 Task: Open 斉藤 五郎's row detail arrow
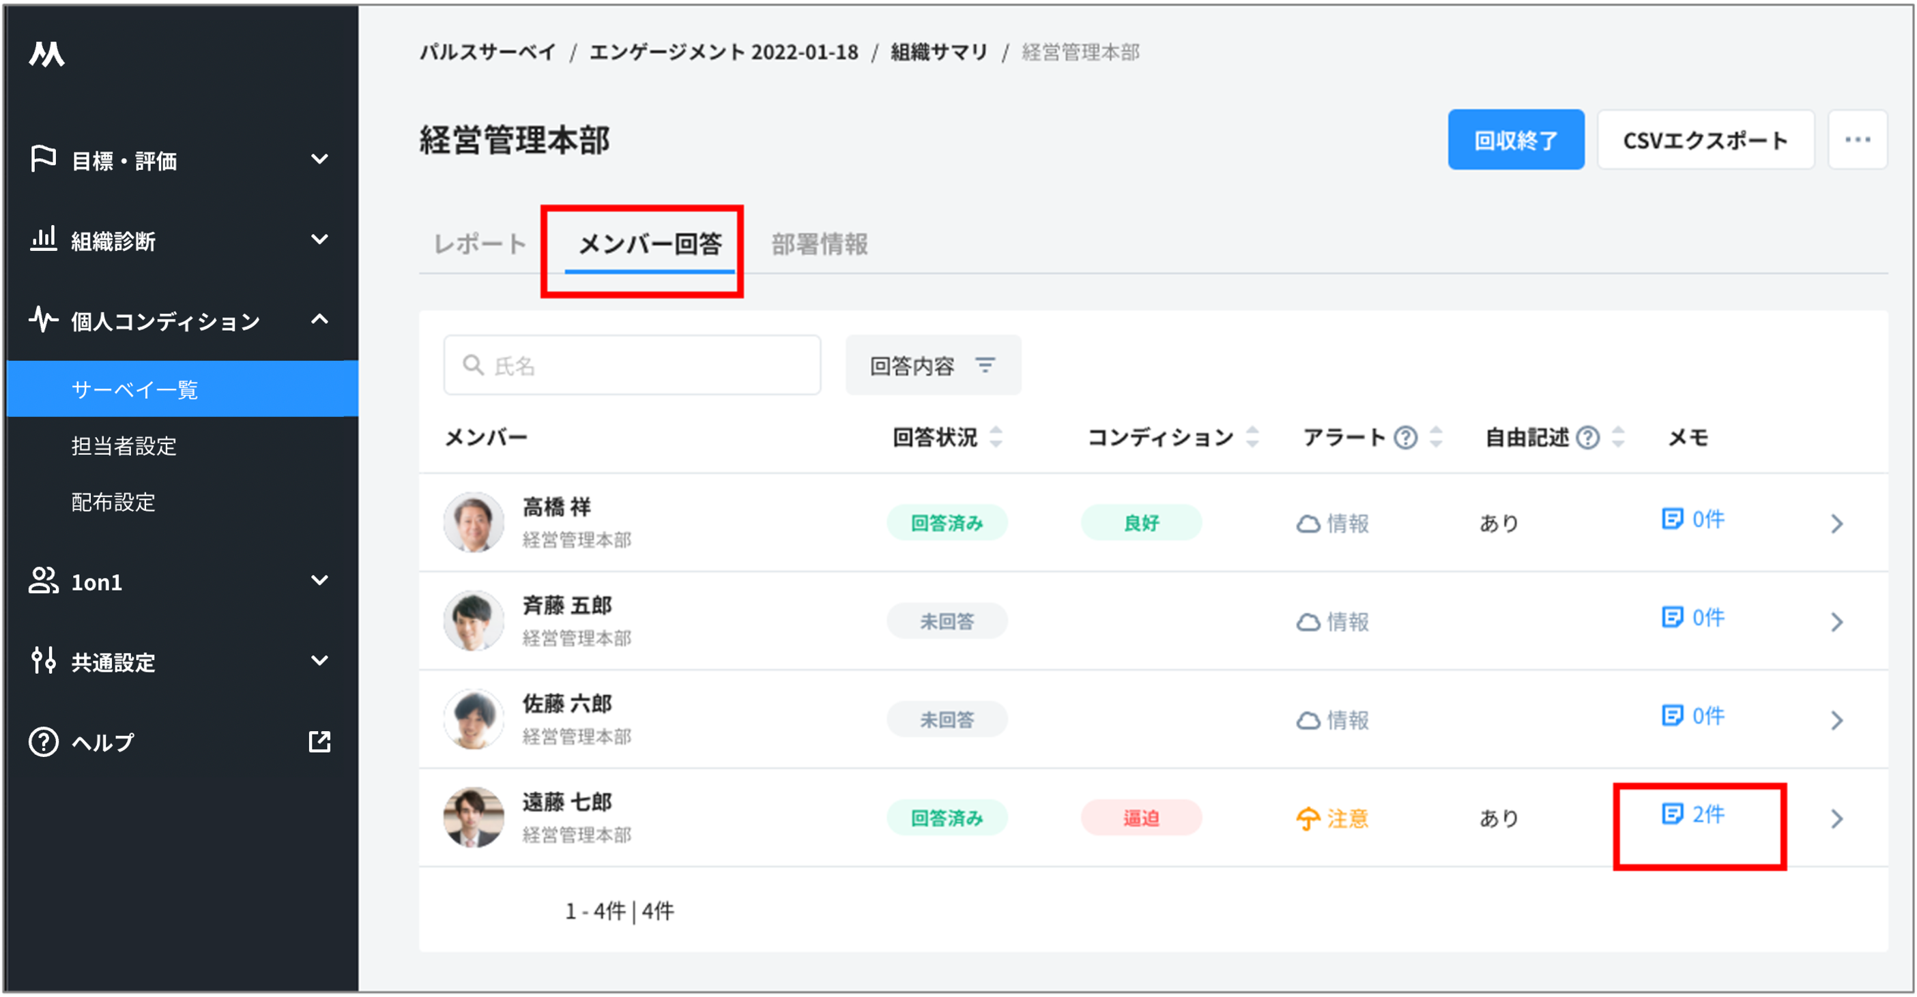[x=1836, y=621]
